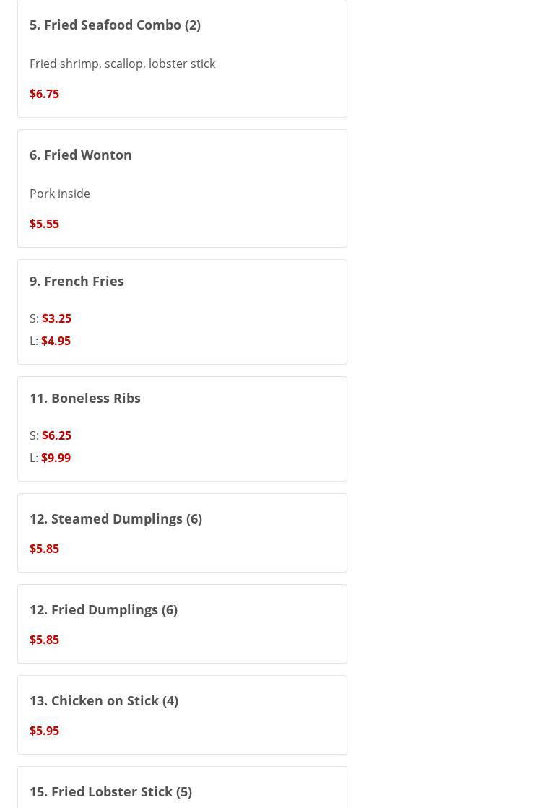The height and width of the screenshot is (808, 556).
Task: Open the Fried Dumplings (6) item title
Action: tap(103, 609)
